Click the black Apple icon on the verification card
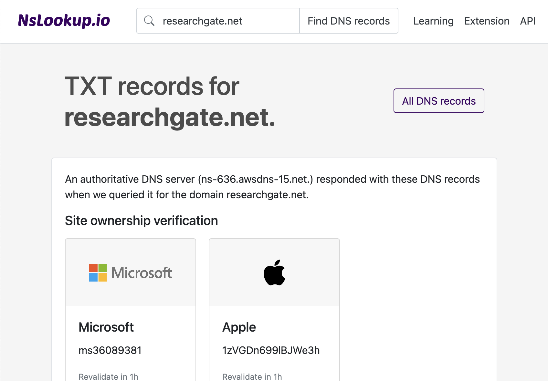The image size is (548, 381). pyautogui.click(x=274, y=272)
